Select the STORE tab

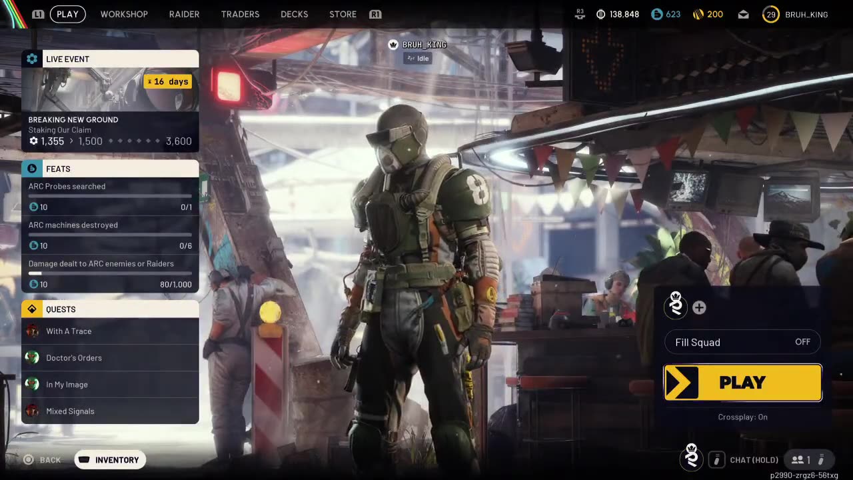click(x=343, y=14)
